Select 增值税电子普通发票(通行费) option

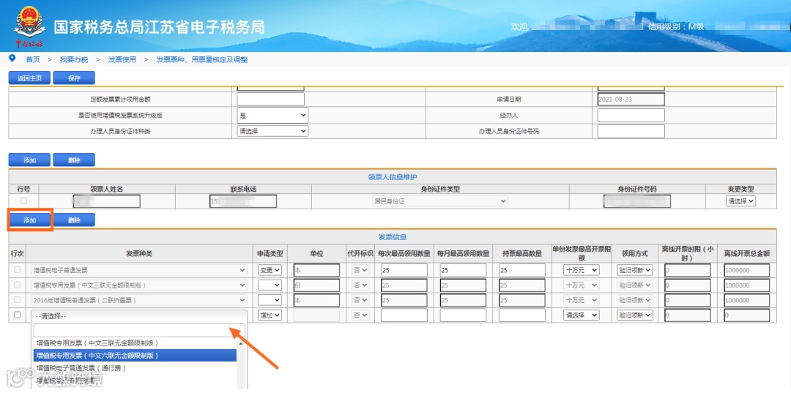134,368
